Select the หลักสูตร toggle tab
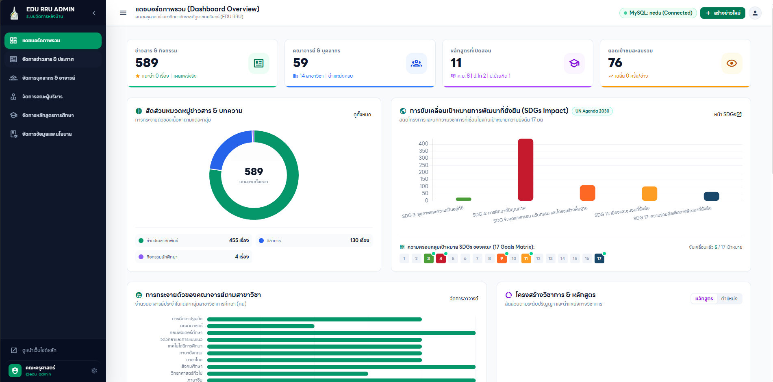 click(704, 299)
